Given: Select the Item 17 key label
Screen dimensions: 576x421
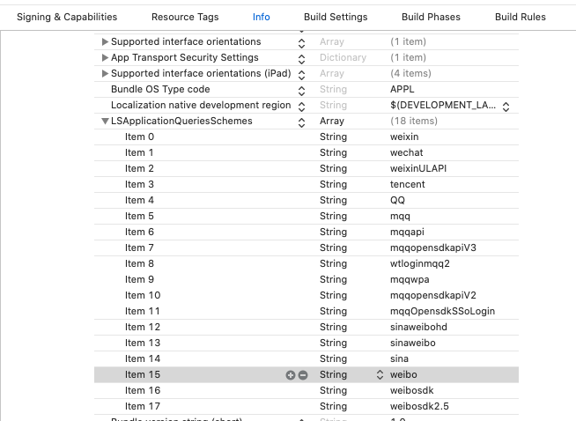Looking at the screenshot, I should point(143,406).
